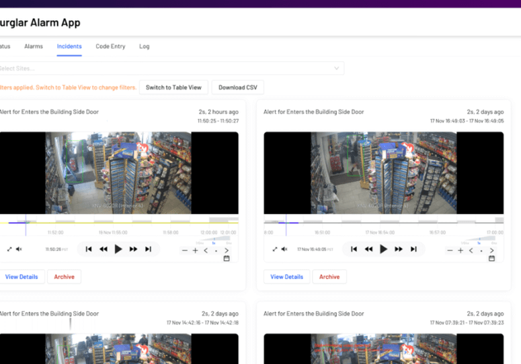Viewport: 521px width, 364px height.
Task: Expand the Select Sites dropdown arrow
Action: click(x=337, y=69)
